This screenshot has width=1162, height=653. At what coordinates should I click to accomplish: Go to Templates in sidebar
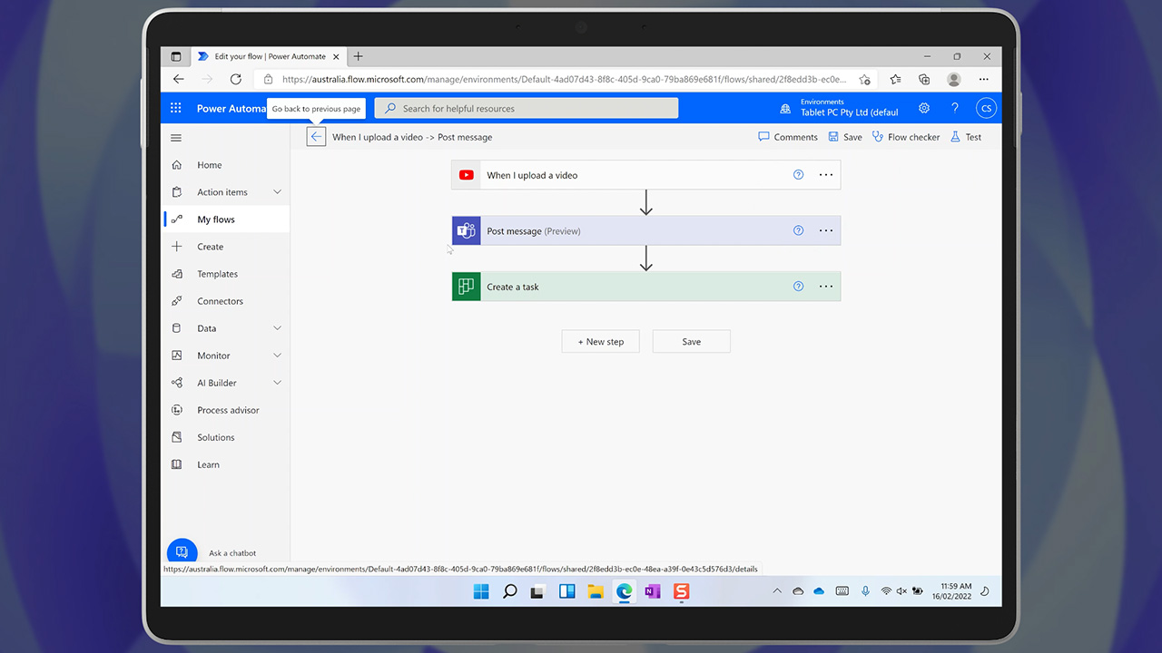(x=218, y=274)
